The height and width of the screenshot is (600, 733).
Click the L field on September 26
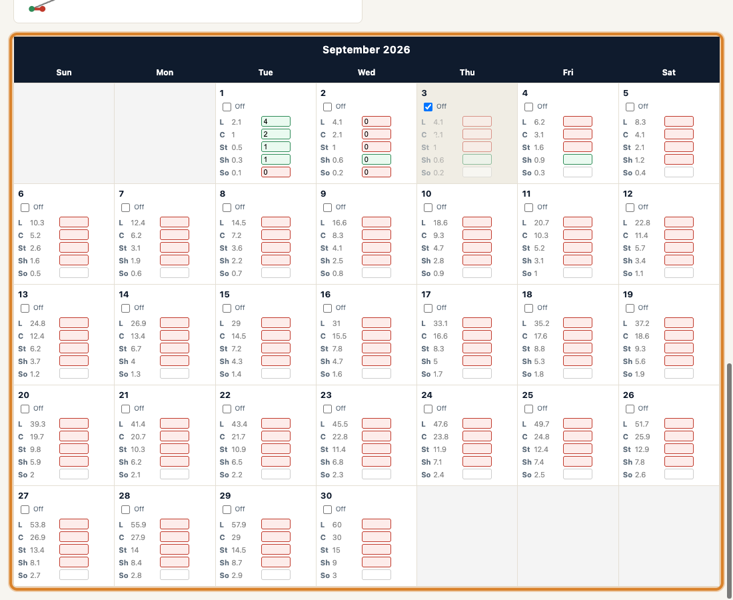[x=679, y=423]
